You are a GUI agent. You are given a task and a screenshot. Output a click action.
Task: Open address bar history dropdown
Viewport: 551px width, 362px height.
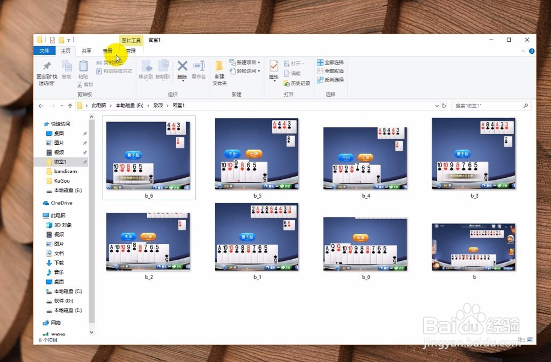click(x=437, y=106)
